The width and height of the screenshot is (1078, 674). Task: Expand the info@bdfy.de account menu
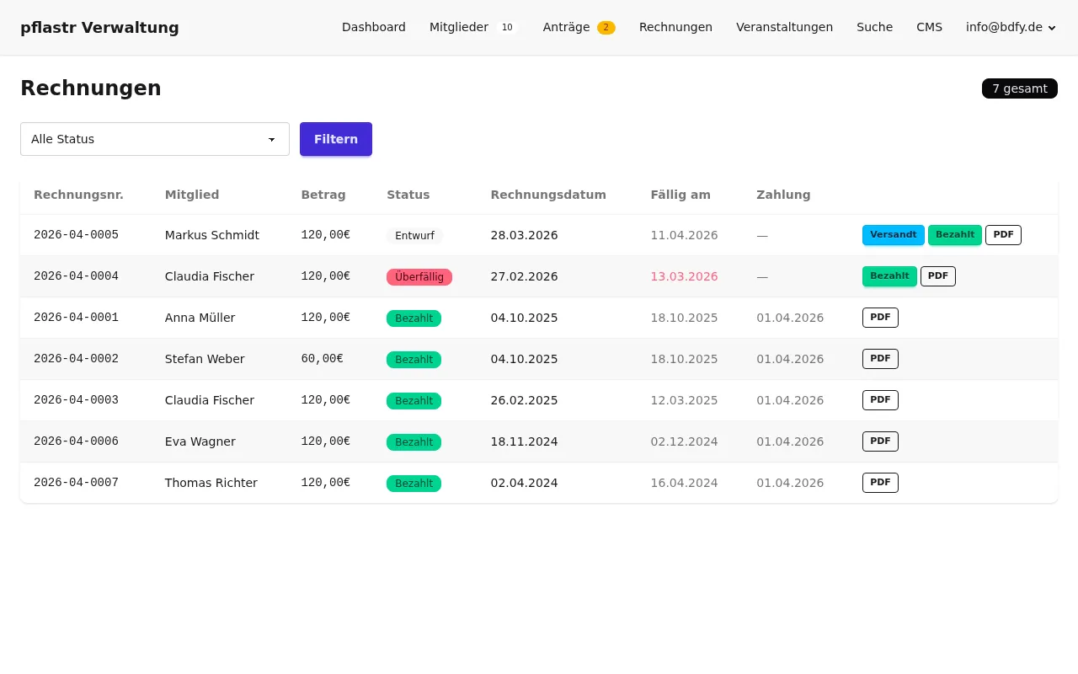[1010, 27]
